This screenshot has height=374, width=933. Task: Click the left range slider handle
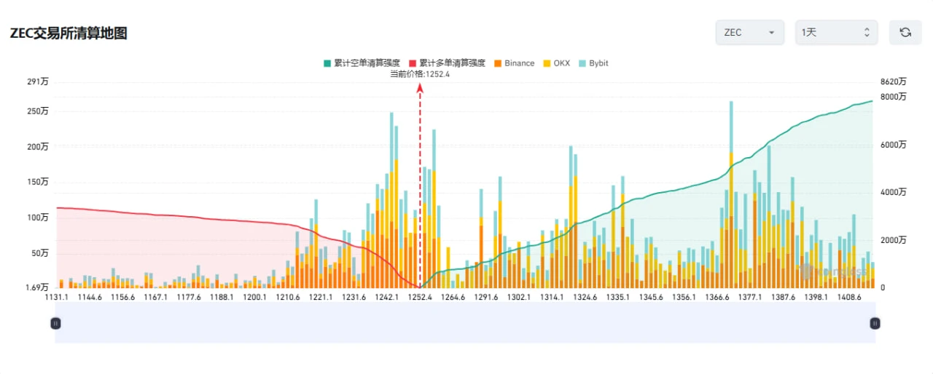click(x=55, y=323)
